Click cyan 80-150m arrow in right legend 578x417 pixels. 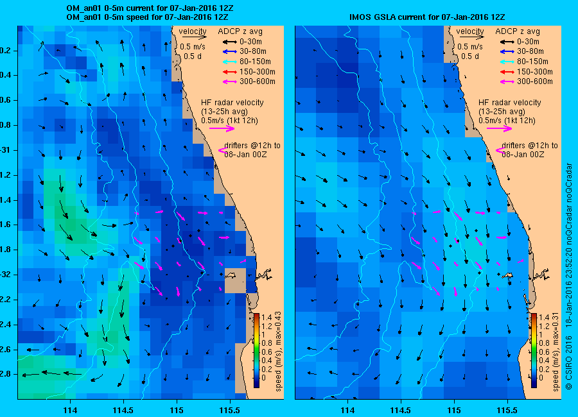point(507,62)
